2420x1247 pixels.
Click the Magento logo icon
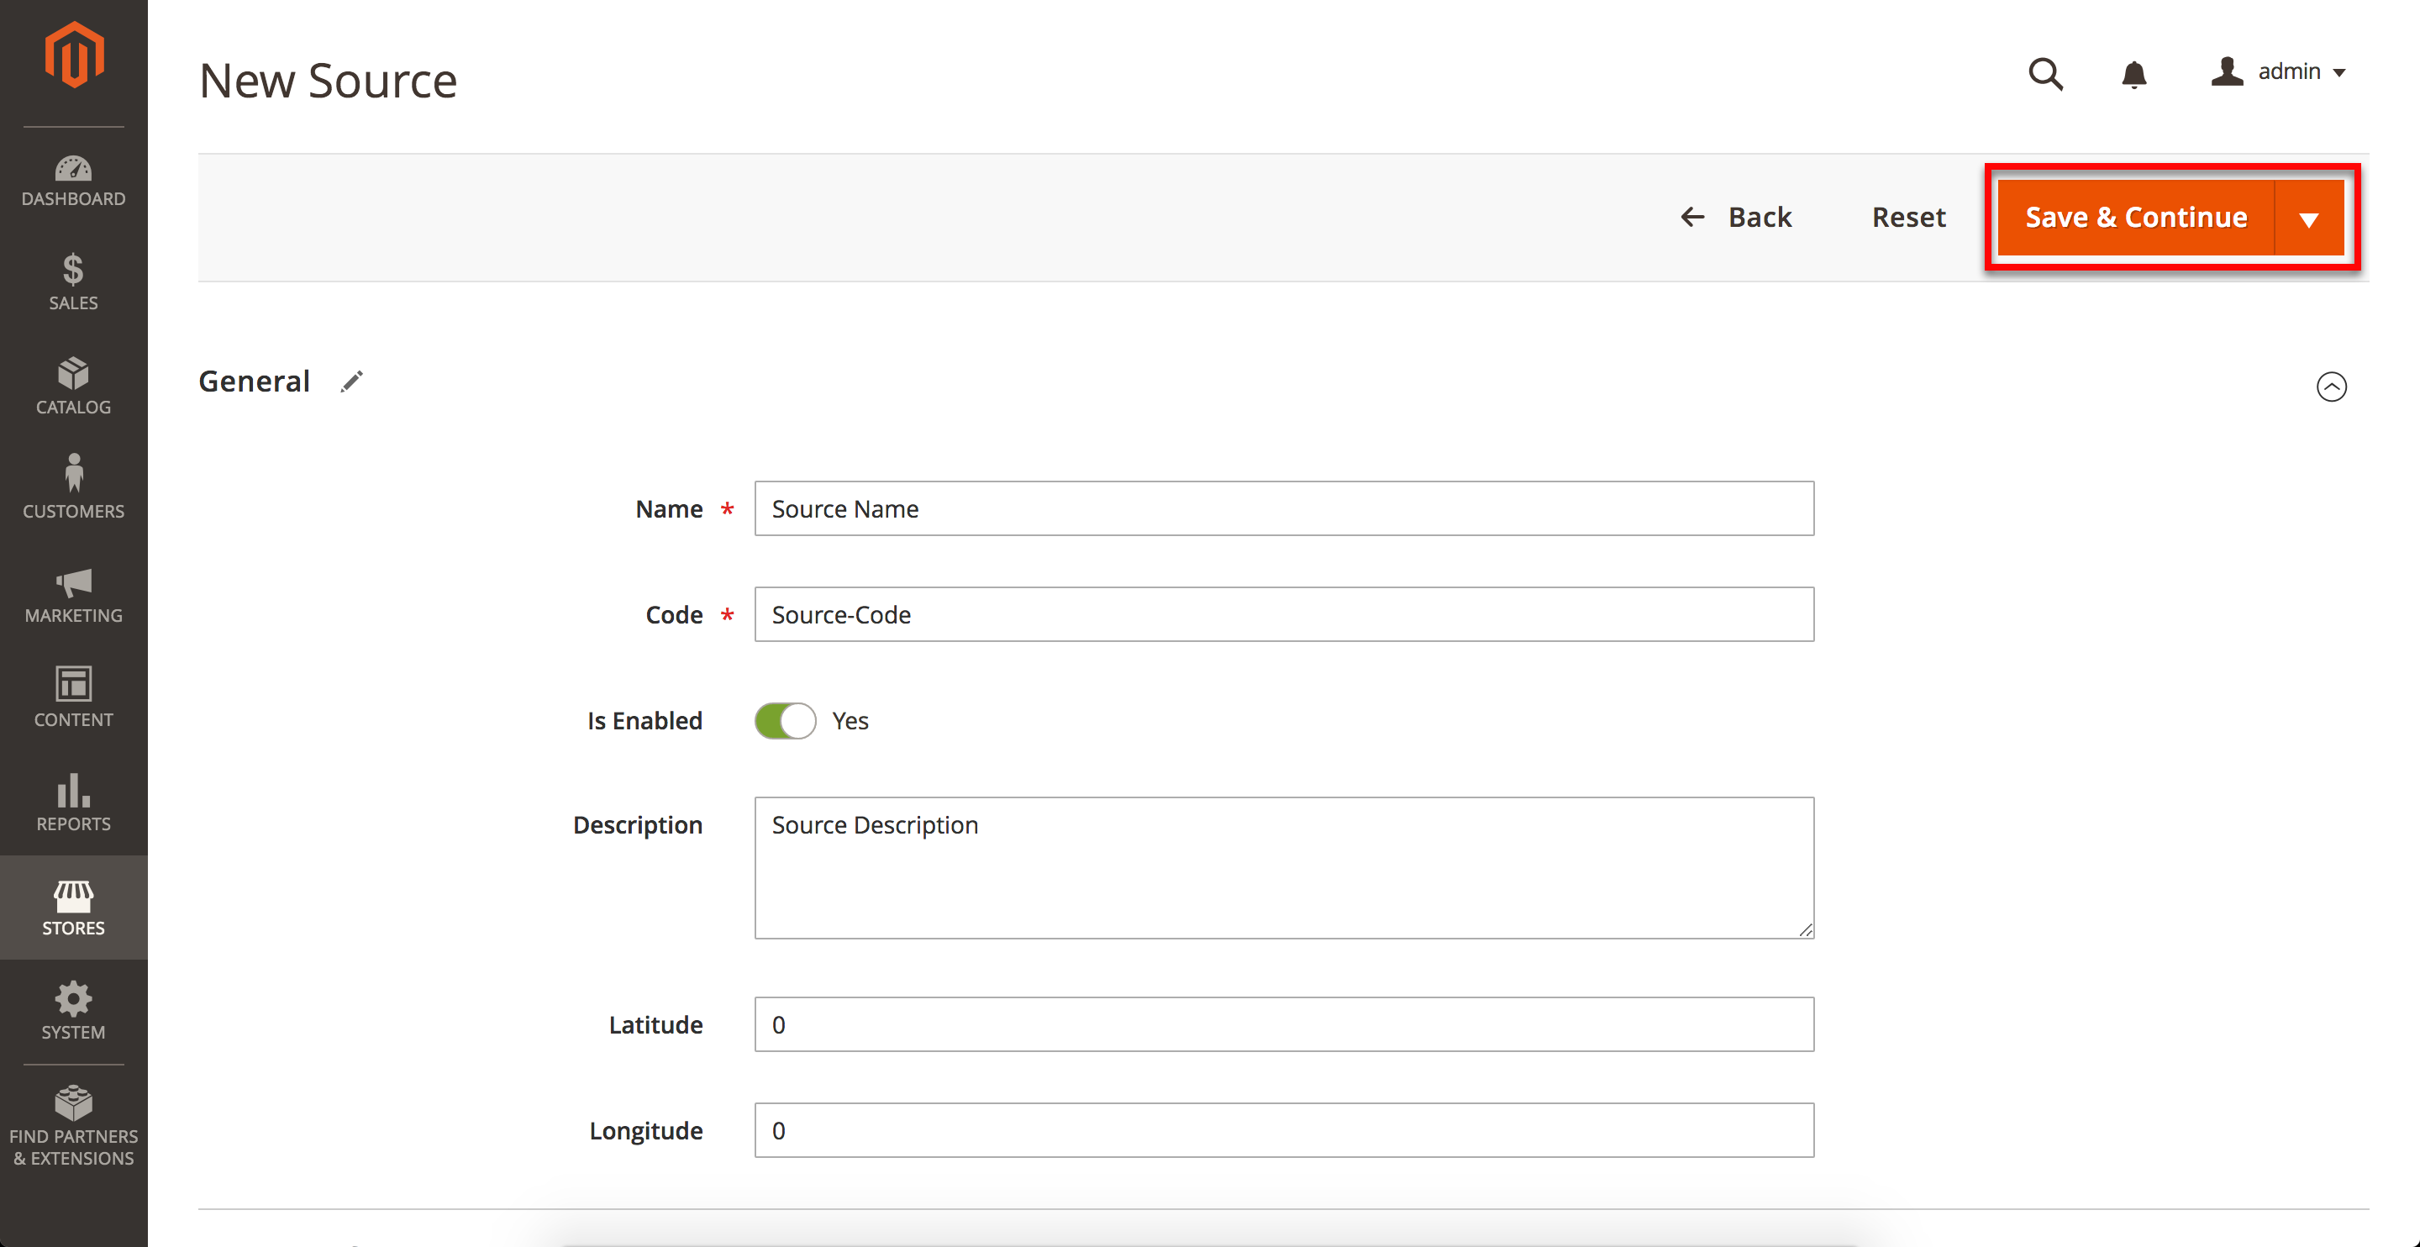pos(73,55)
